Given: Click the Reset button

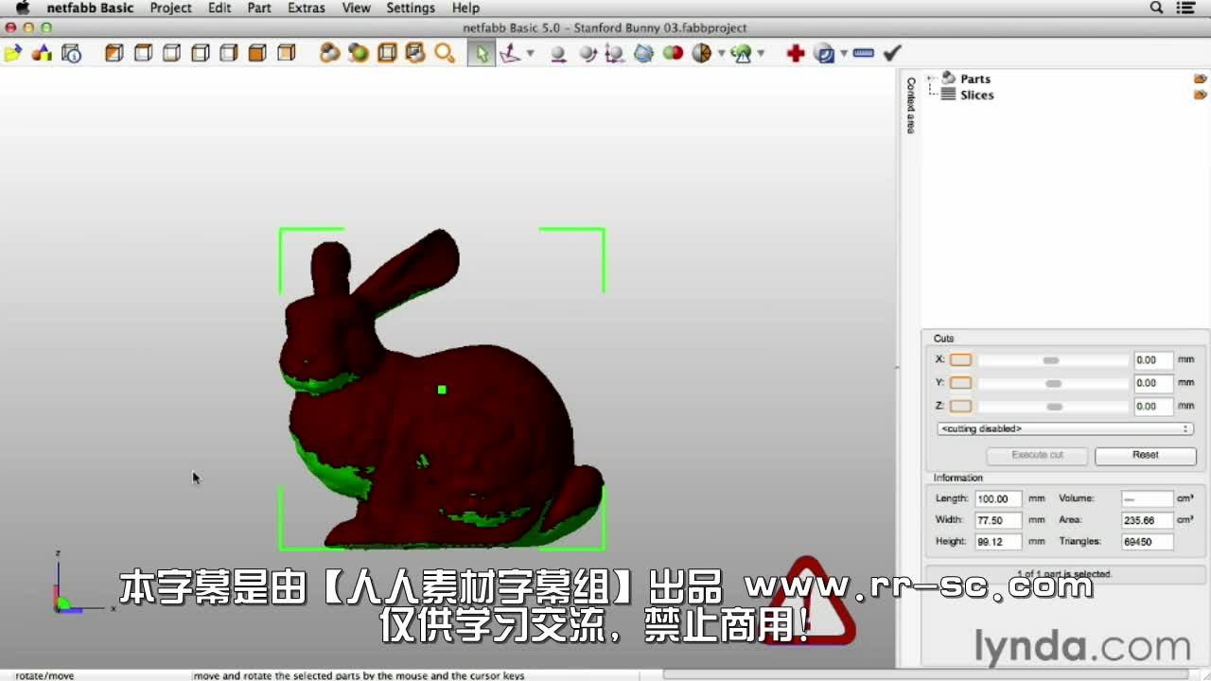Looking at the screenshot, I should 1145,455.
